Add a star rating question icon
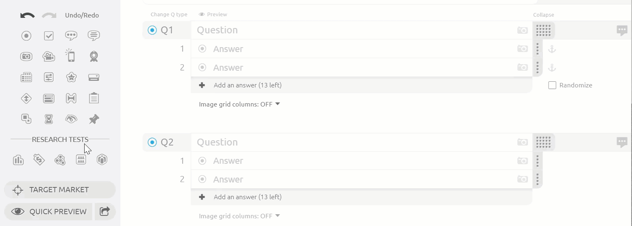 [x=71, y=77]
